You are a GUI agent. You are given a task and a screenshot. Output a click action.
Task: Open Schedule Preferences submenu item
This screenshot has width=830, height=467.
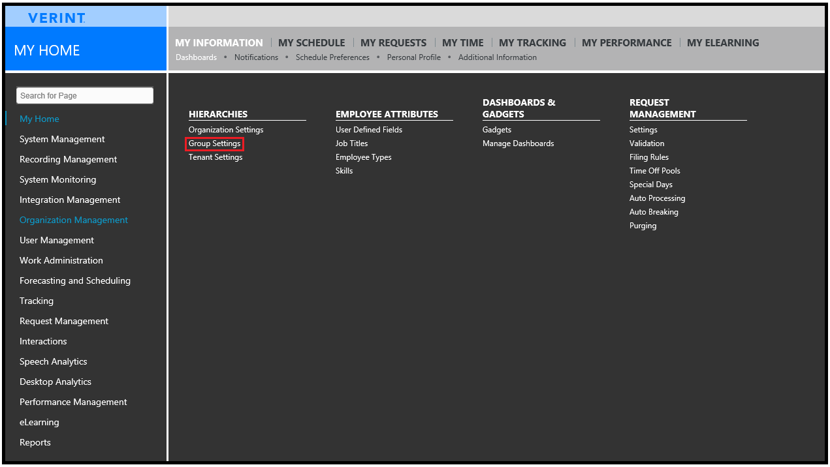[x=332, y=57]
